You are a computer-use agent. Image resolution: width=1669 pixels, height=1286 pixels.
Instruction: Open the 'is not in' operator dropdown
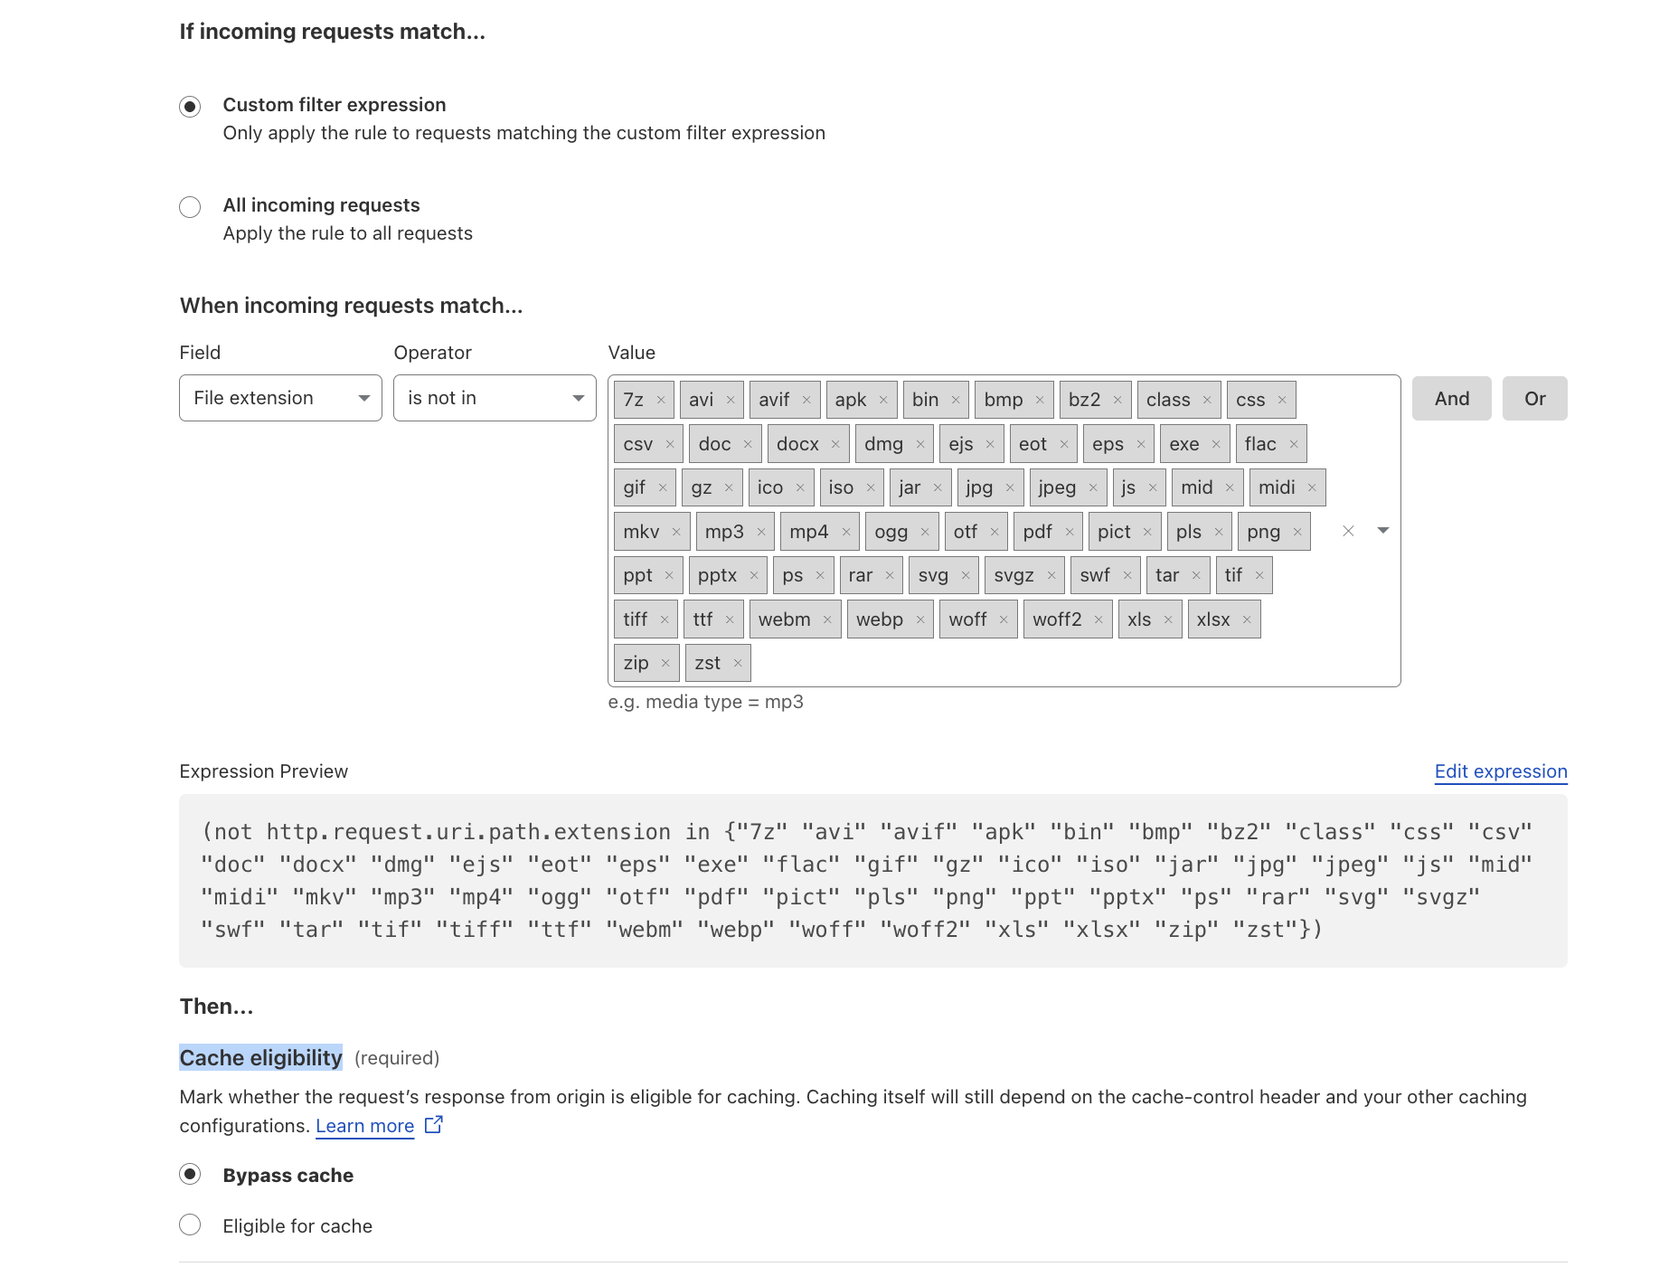pyautogui.click(x=495, y=398)
